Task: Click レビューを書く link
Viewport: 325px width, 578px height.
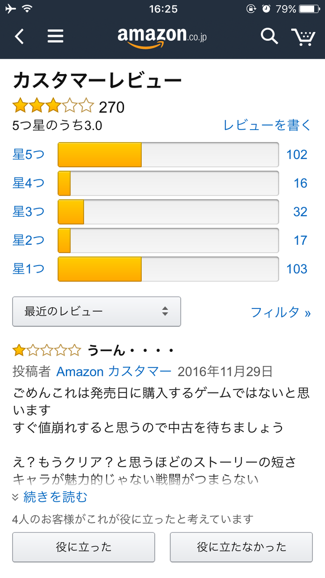Action: pyautogui.click(x=267, y=125)
